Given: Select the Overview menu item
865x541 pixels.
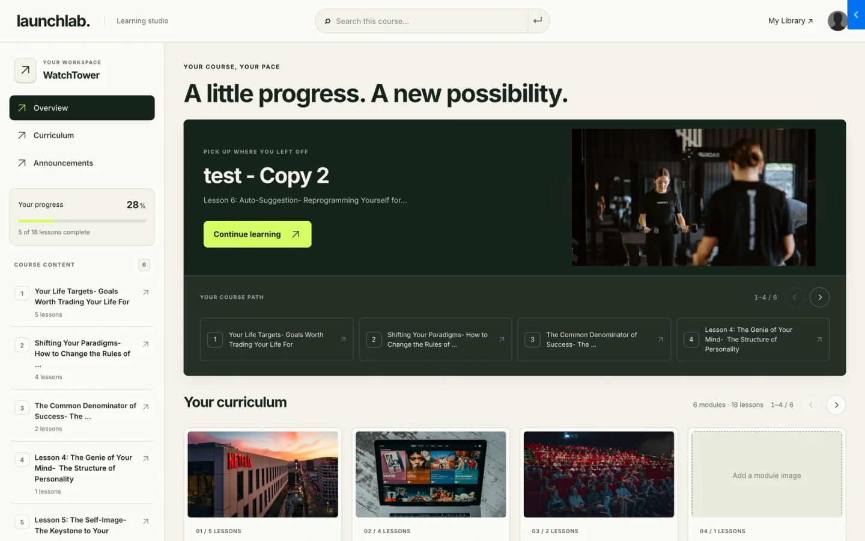Looking at the screenshot, I should pos(82,108).
